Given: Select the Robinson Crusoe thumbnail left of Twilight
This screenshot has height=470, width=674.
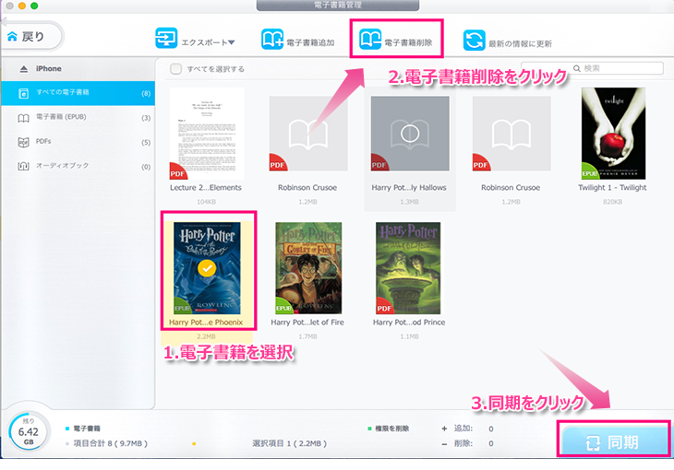Looking at the screenshot, I should tap(512, 134).
